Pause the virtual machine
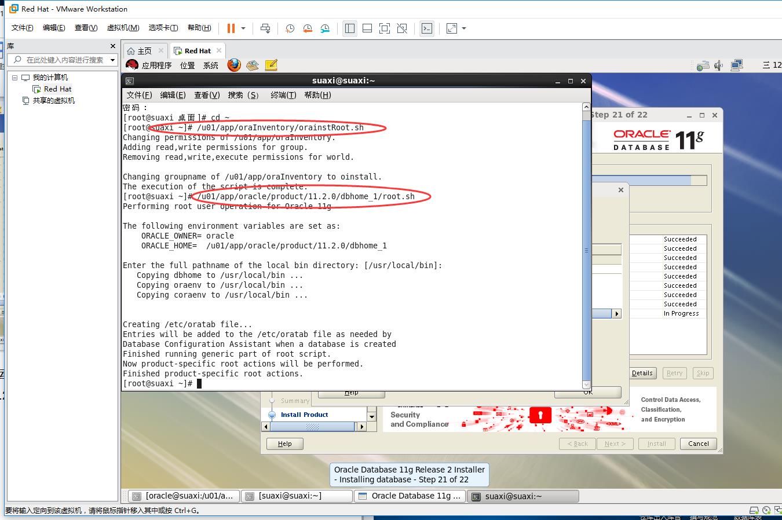This screenshot has width=782, height=520. 231,28
